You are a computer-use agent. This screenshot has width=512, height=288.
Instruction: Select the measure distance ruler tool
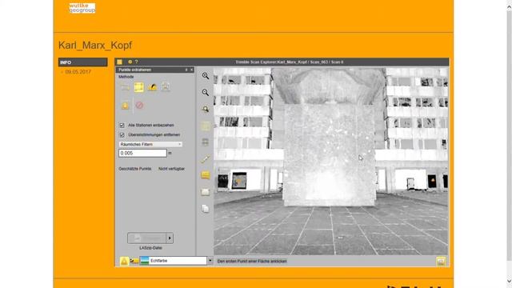[206, 159]
